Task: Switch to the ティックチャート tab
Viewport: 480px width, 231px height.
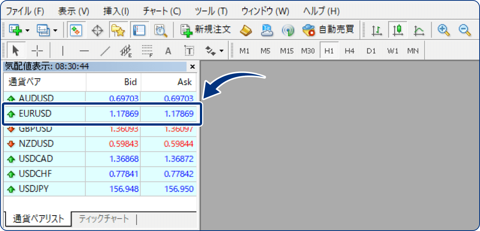Action: (x=104, y=219)
